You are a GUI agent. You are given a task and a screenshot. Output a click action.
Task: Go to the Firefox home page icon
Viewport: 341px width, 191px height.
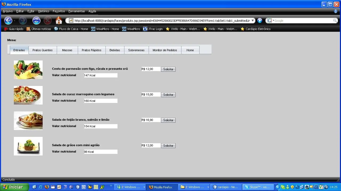[x=59, y=20]
